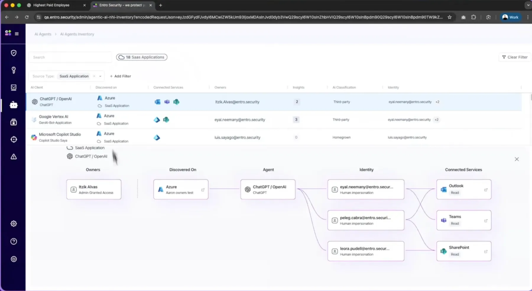Open the settings gear in sidebar
This screenshot has height=291, width=532.
(14, 224)
